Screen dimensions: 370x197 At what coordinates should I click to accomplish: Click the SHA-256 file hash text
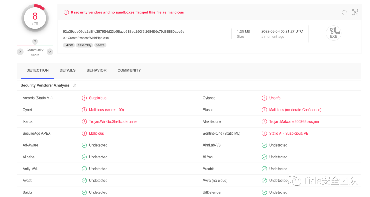point(124,31)
